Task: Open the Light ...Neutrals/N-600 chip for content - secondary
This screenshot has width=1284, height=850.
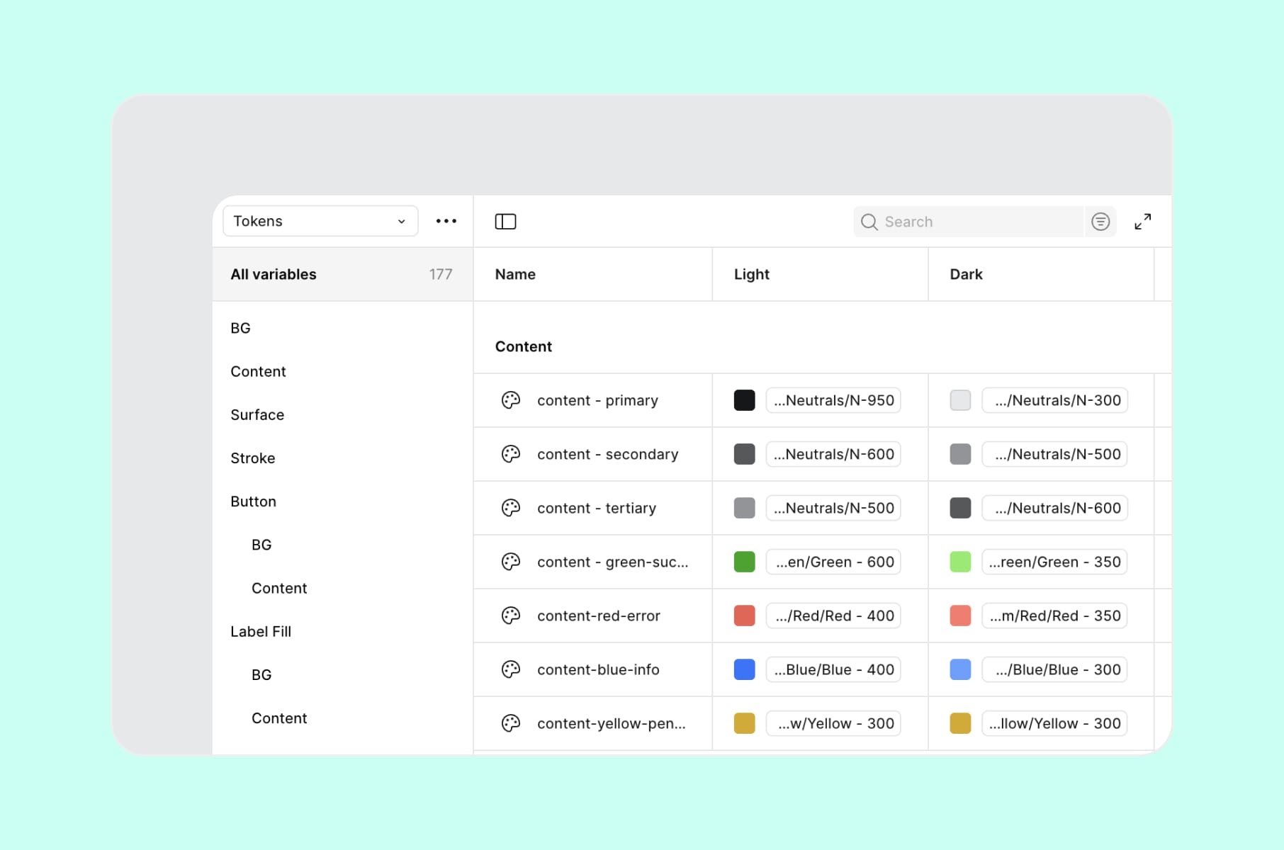Action: (833, 454)
